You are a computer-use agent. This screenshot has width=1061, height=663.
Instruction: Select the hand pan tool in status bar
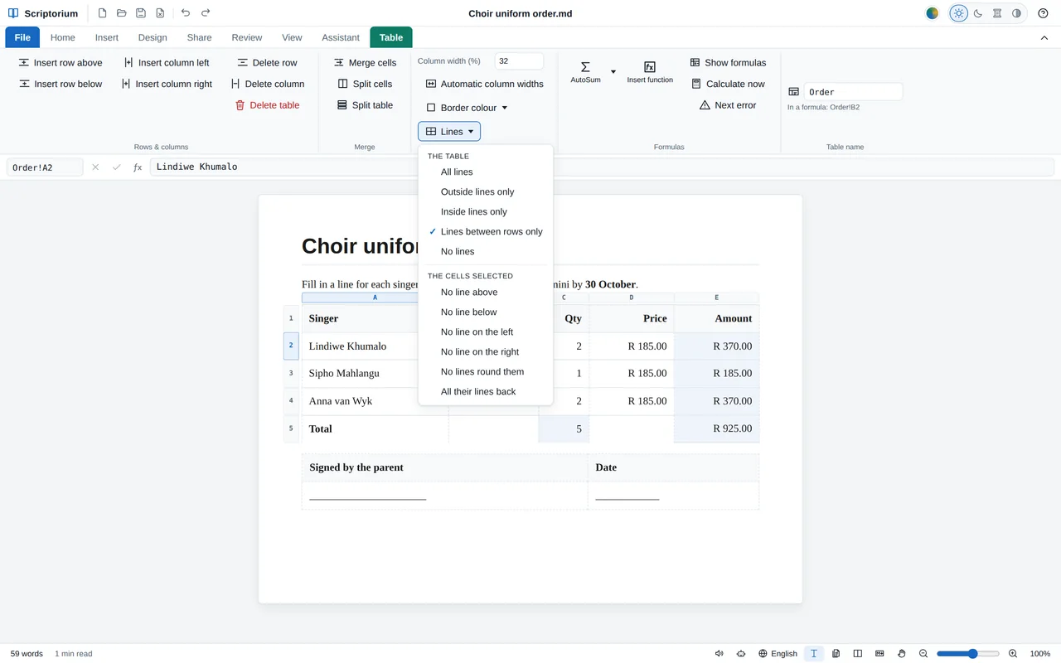pyautogui.click(x=901, y=654)
